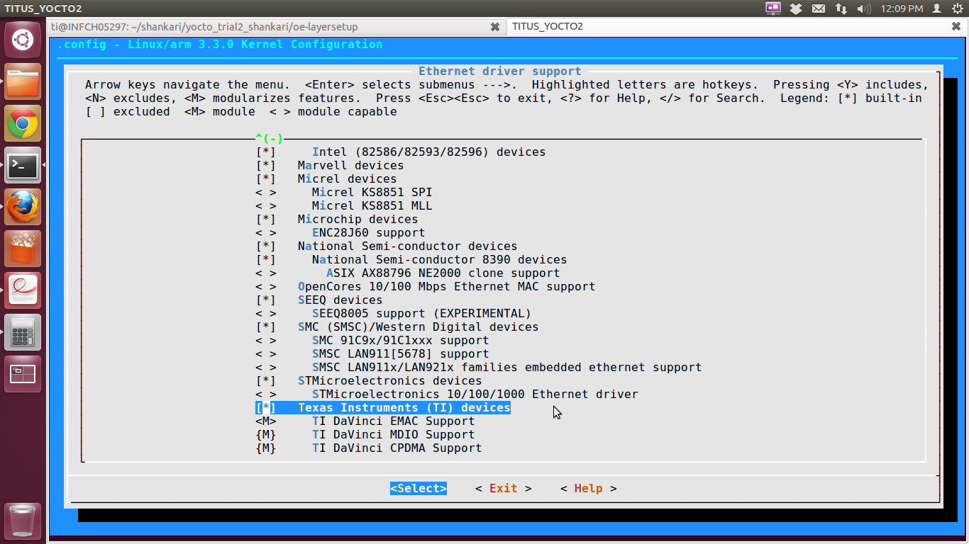Open the Files folder launcher icon

[x=23, y=82]
